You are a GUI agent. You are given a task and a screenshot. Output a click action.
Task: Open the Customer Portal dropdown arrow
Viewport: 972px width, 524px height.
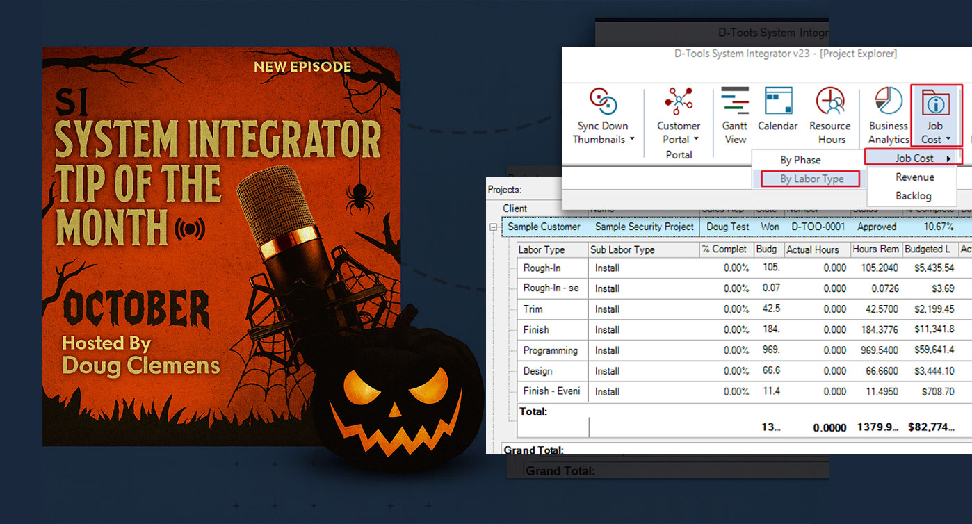(x=695, y=139)
